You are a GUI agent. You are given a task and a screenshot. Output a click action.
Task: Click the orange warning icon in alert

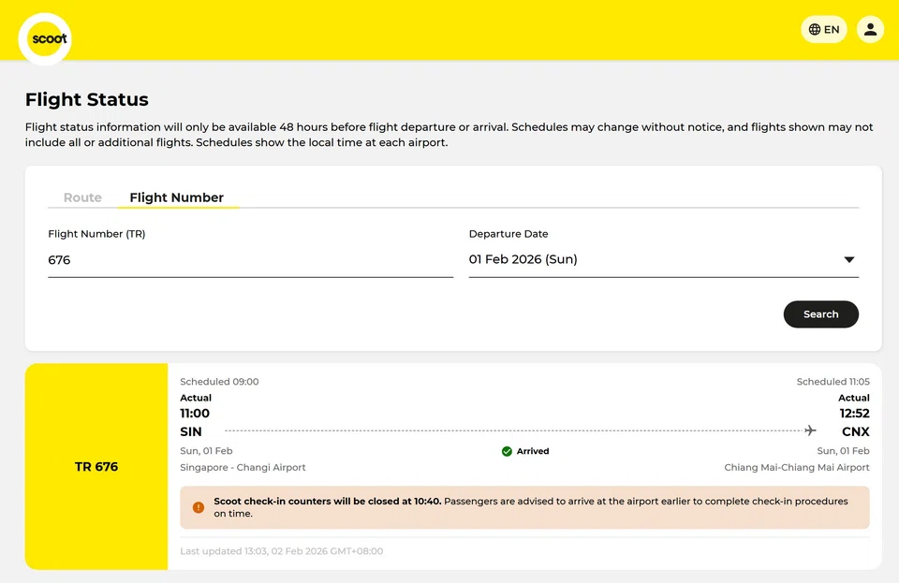pos(199,507)
